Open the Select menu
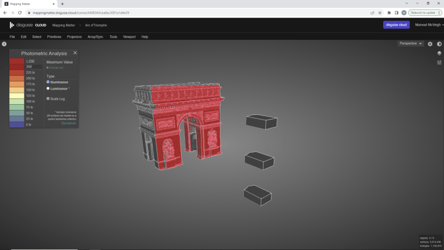This screenshot has width=444, height=250. pyautogui.click(x=36, y=37)
